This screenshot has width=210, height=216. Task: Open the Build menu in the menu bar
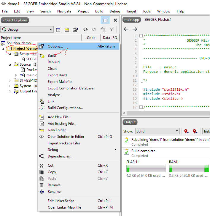(99, 11)
